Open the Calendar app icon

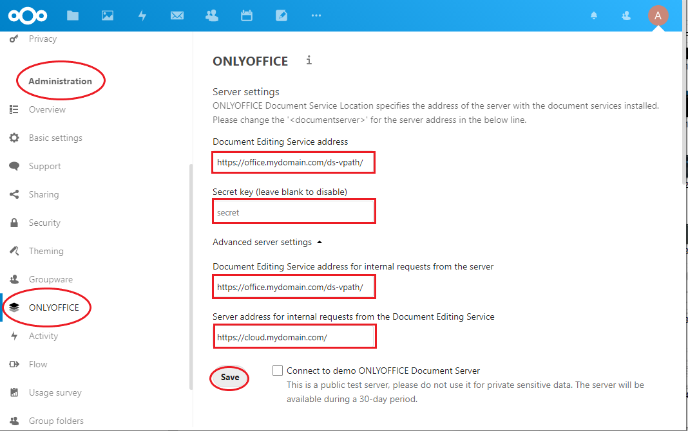pyautogui.click(x=247, y=16)
